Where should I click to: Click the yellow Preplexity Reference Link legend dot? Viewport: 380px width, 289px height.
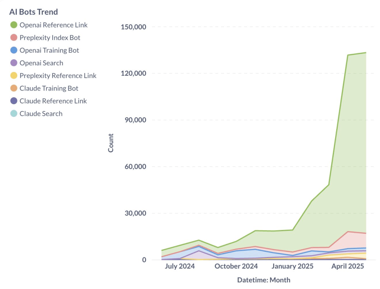pos(14,76)
